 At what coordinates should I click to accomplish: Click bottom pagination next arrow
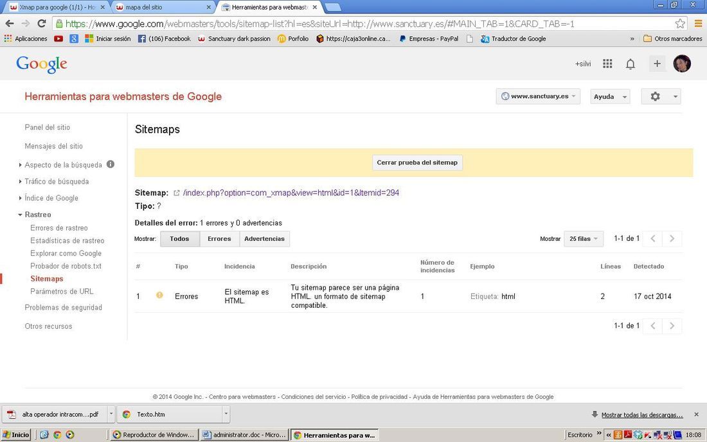(672, 326)
